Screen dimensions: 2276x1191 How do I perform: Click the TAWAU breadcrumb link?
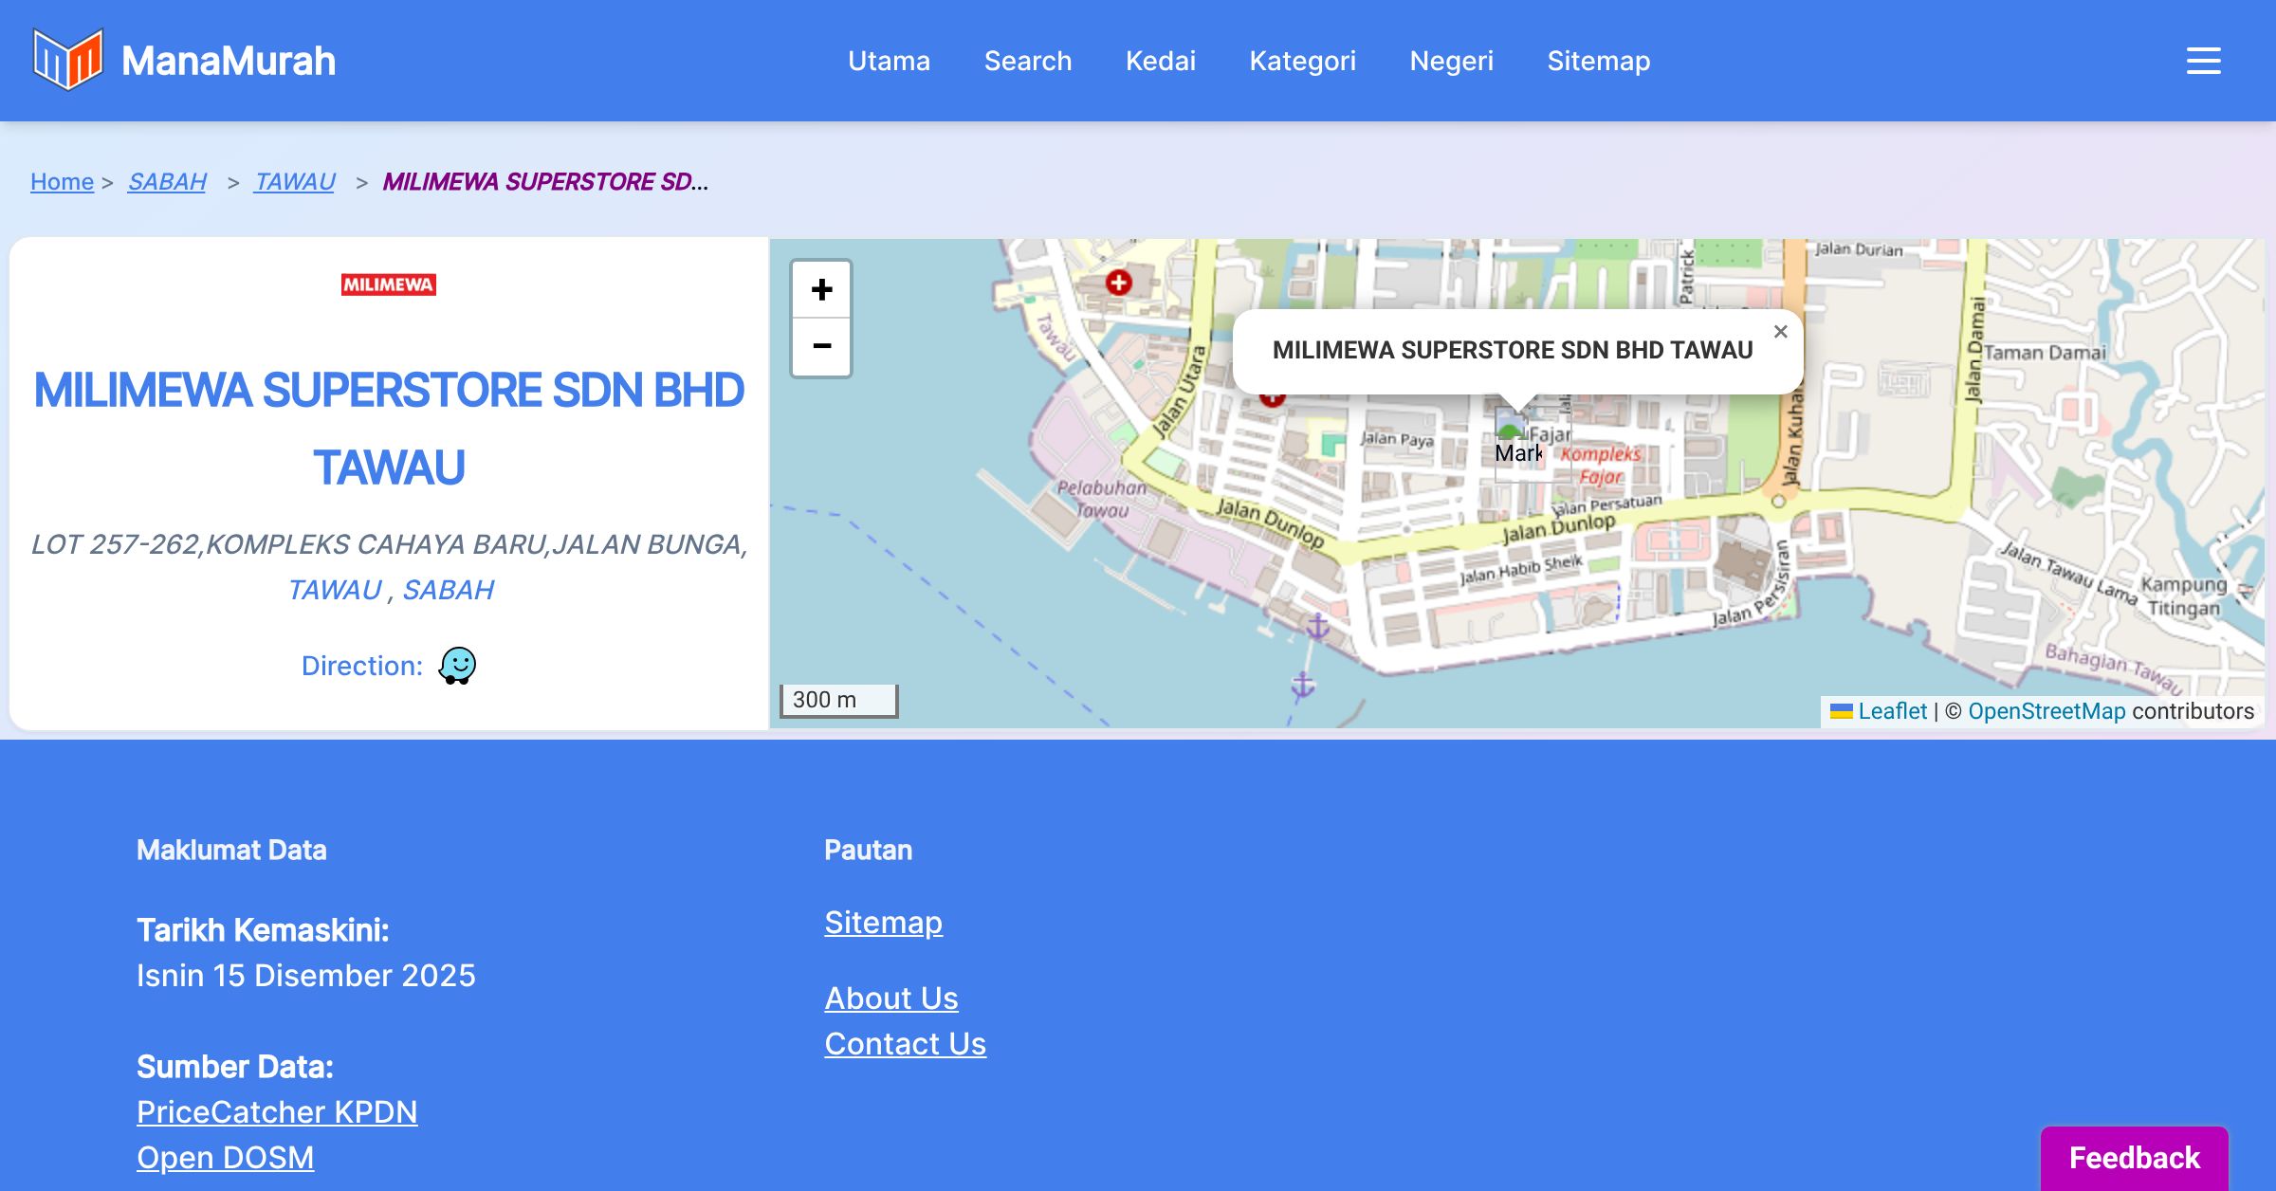[294, 181]
